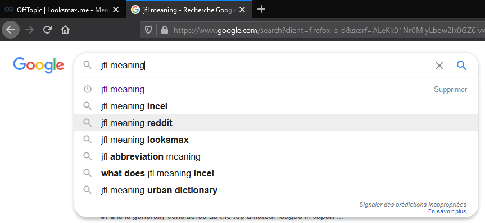
Task: Go to the Firefox home page icon
Action: [x=65, y=30]
